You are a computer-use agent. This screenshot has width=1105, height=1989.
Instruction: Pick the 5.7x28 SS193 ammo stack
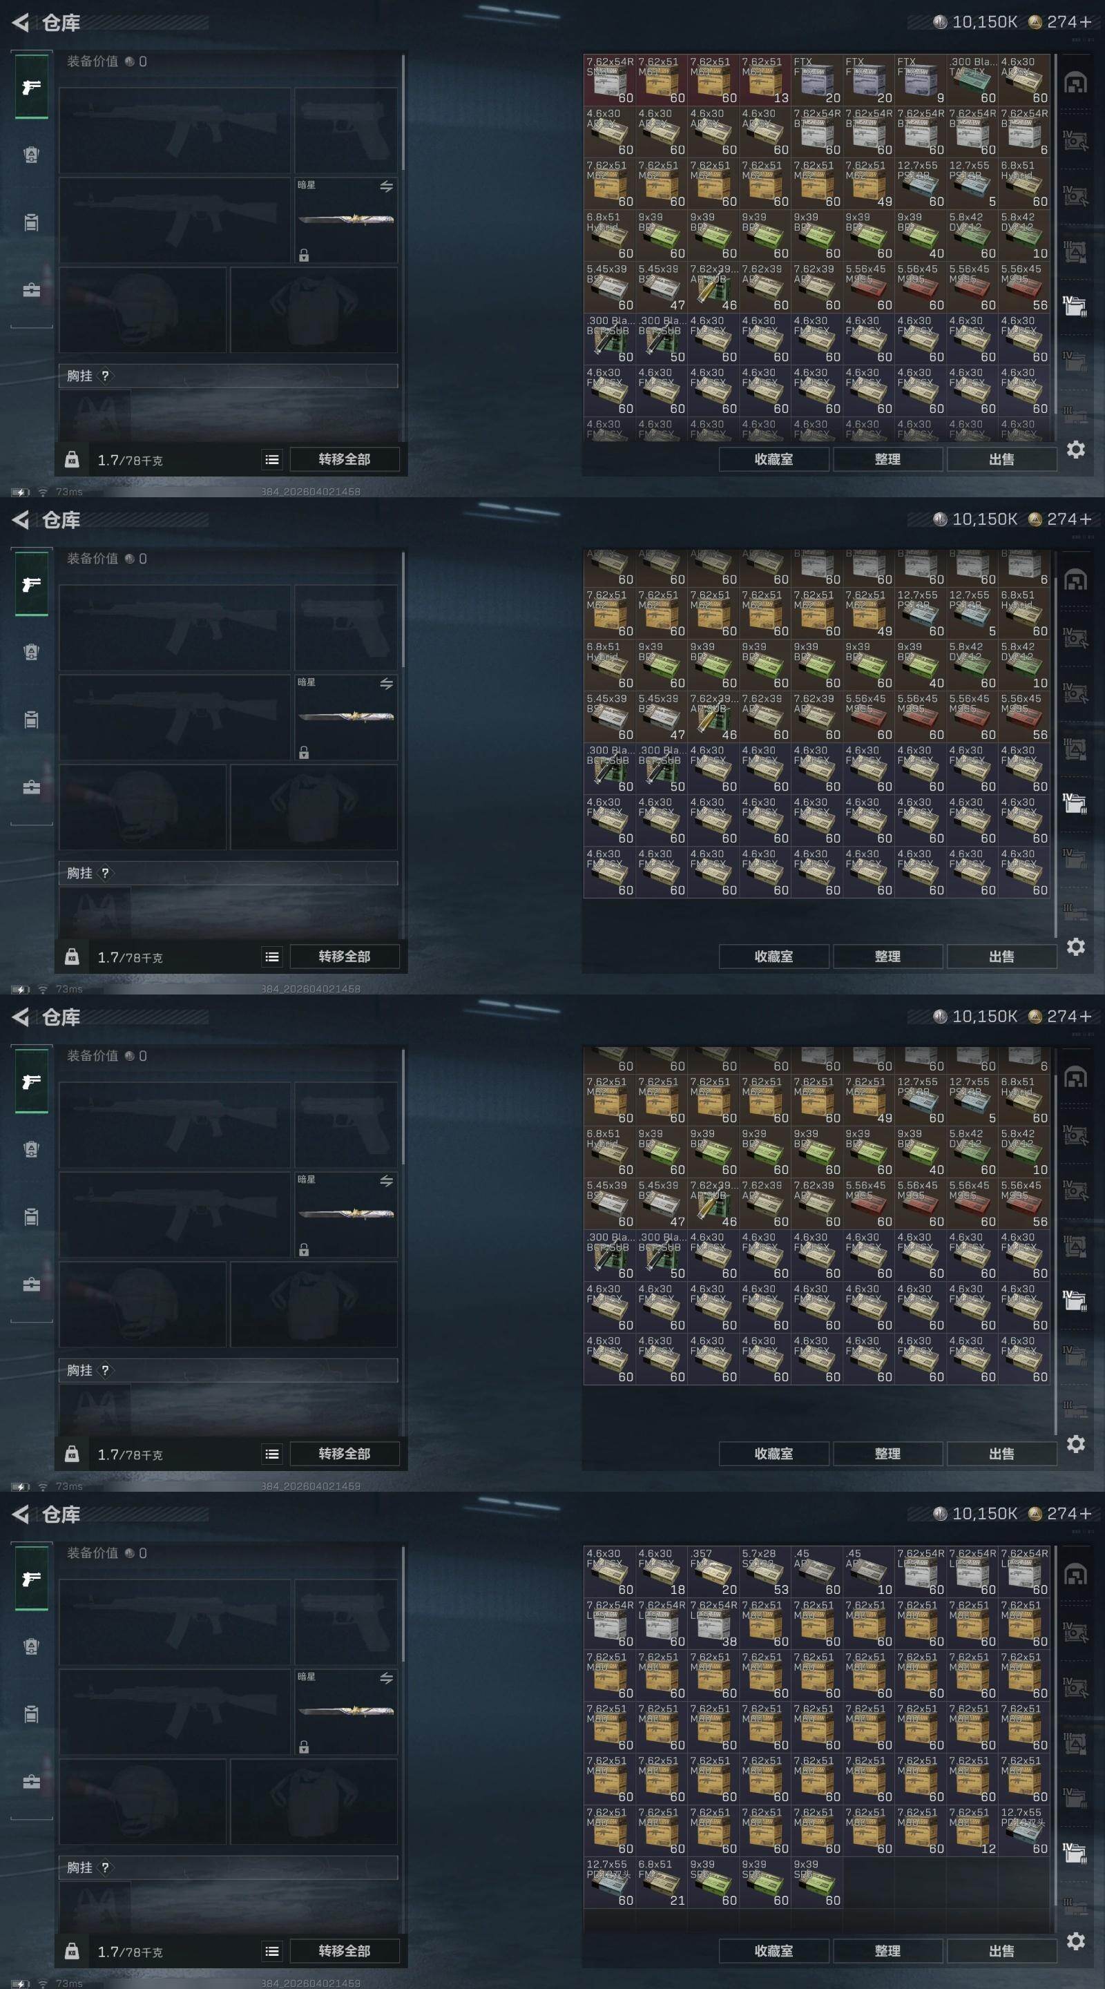click(765, 1572)
